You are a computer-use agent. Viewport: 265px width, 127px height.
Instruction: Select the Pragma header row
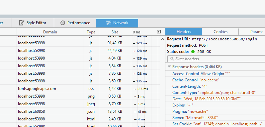[x=215, y=111]
